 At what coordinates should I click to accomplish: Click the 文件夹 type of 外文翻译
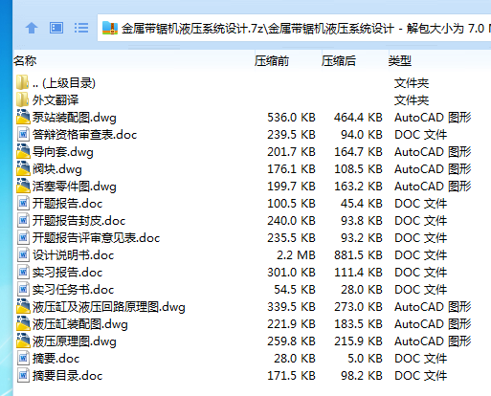[412, 100]
